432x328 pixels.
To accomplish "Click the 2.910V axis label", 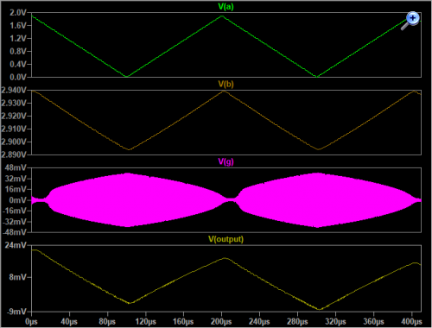I will 14,129.
